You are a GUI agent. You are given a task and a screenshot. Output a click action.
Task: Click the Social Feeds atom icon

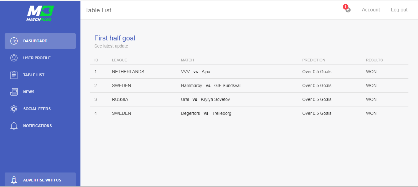(x=14, y=109)
